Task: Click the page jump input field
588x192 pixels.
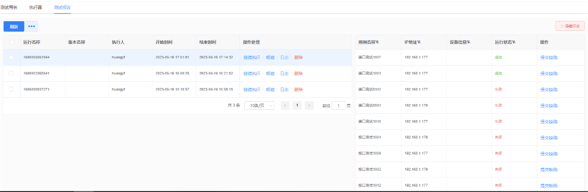Action: (x=338, y=105)
